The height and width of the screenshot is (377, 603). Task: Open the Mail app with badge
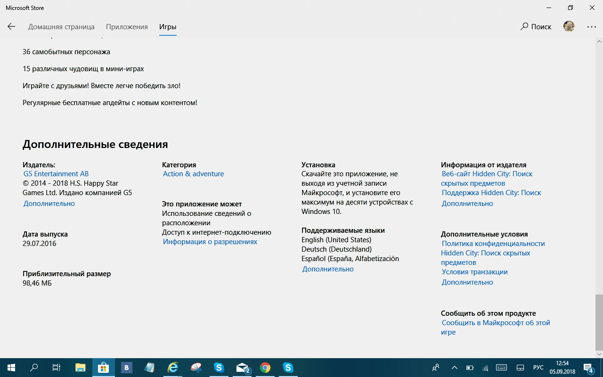pos(242,368)
